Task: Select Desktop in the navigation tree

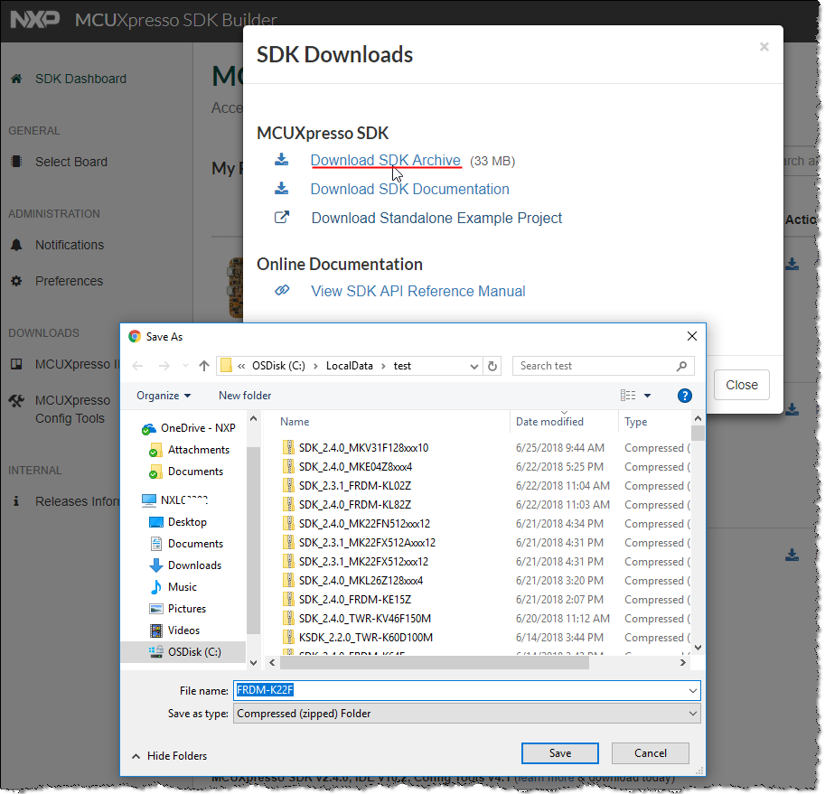Action: click(187, 521)
